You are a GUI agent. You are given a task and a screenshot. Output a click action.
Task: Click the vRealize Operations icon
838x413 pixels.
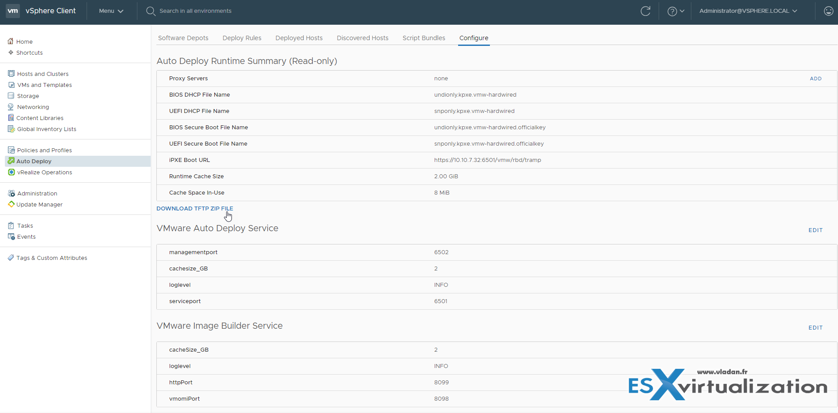pyautogui.click(x=11, y=172)
